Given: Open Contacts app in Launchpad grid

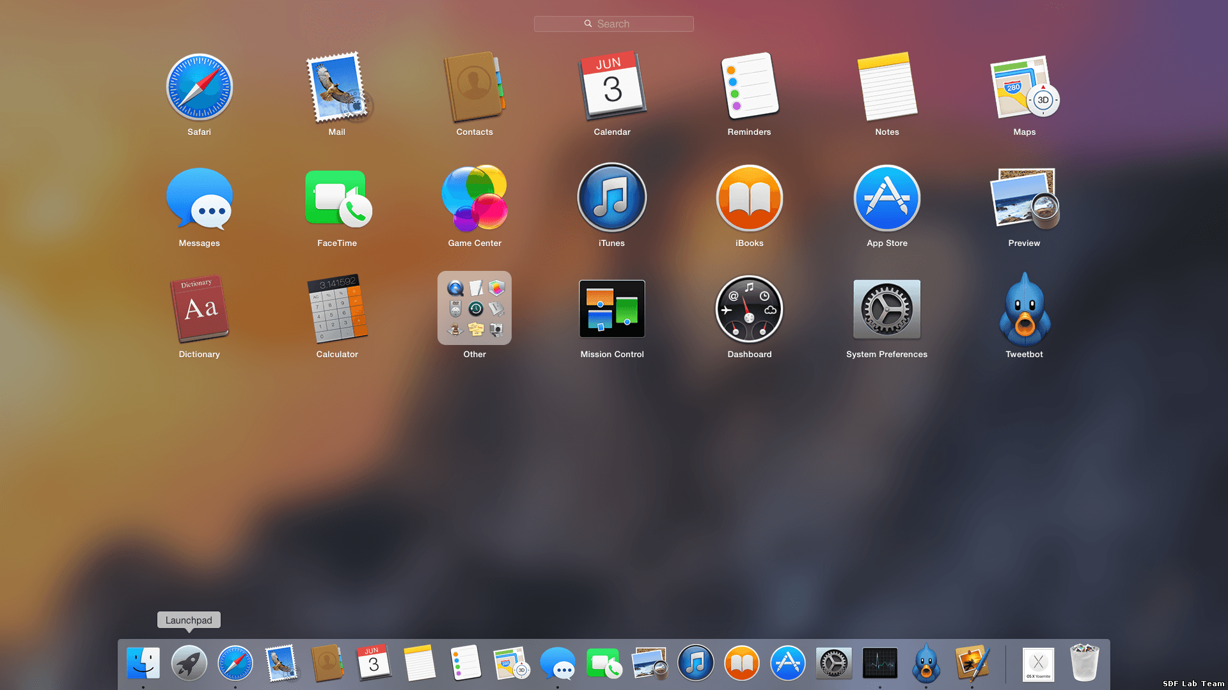Looking at the screenshot, I should point(475,87).
